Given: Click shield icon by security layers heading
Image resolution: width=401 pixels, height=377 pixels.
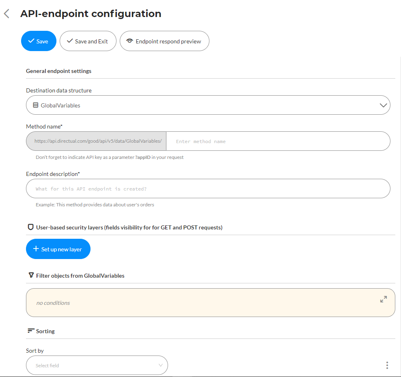Looking at the screenshot, I should (30, 227).
